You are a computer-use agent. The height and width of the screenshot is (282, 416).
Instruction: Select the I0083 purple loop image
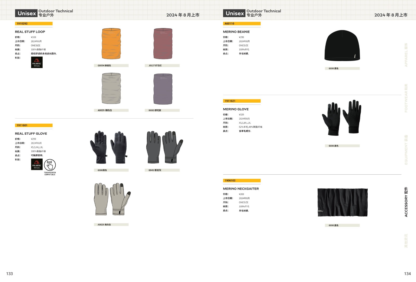coord(163,88)
